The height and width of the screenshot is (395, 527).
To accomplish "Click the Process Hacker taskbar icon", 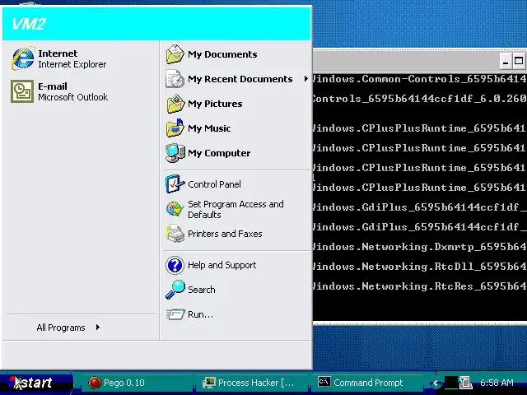I will tap(208, 383).
